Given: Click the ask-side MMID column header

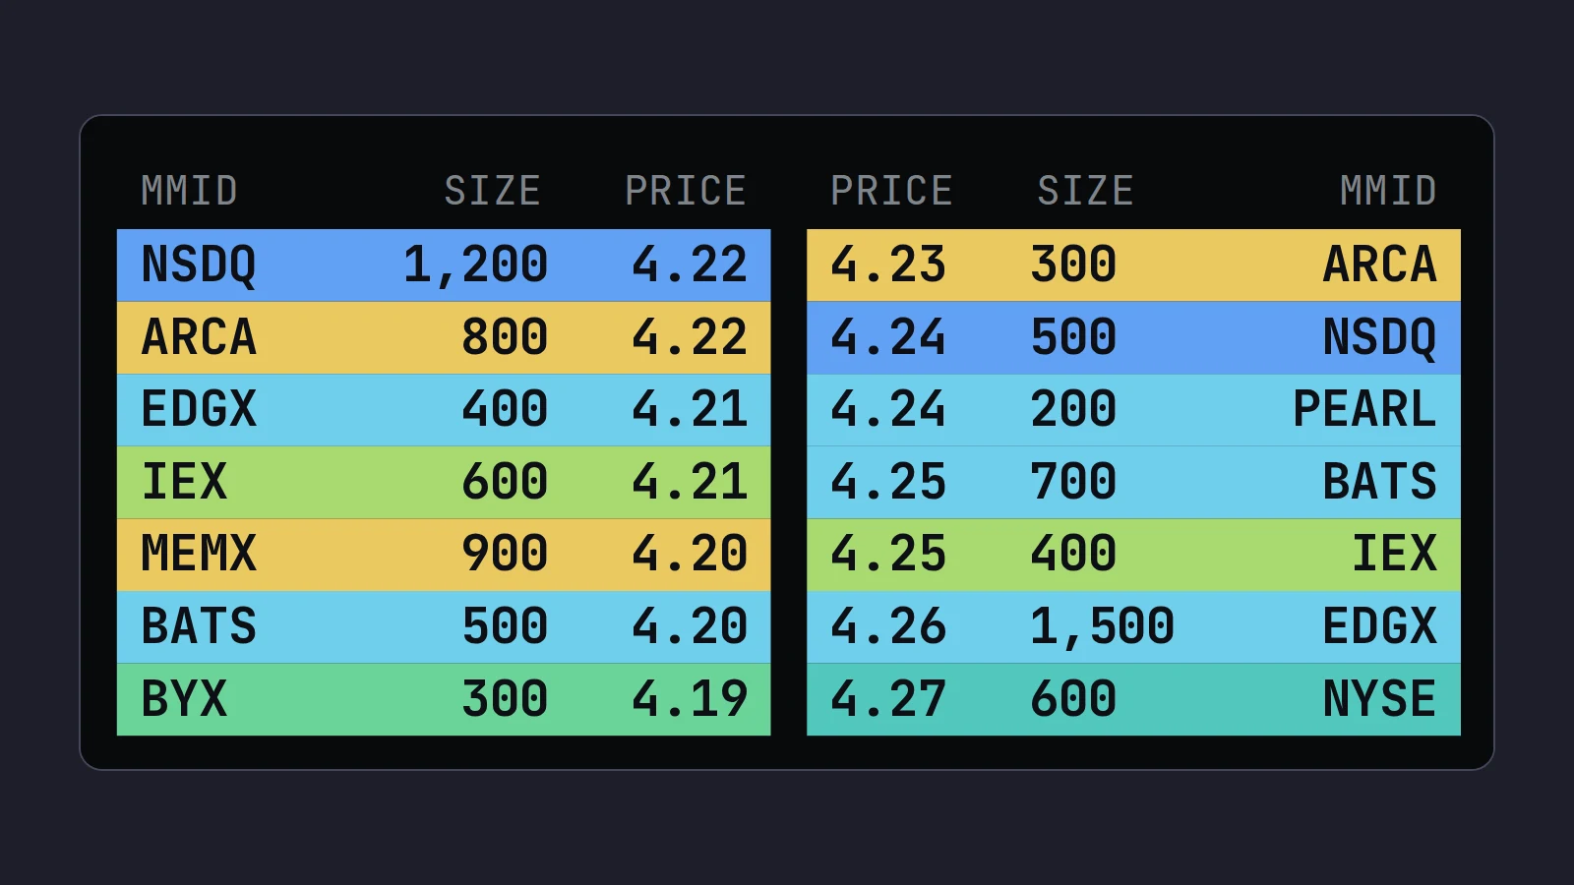Looking at the screenshot, I should (1388, 191).
